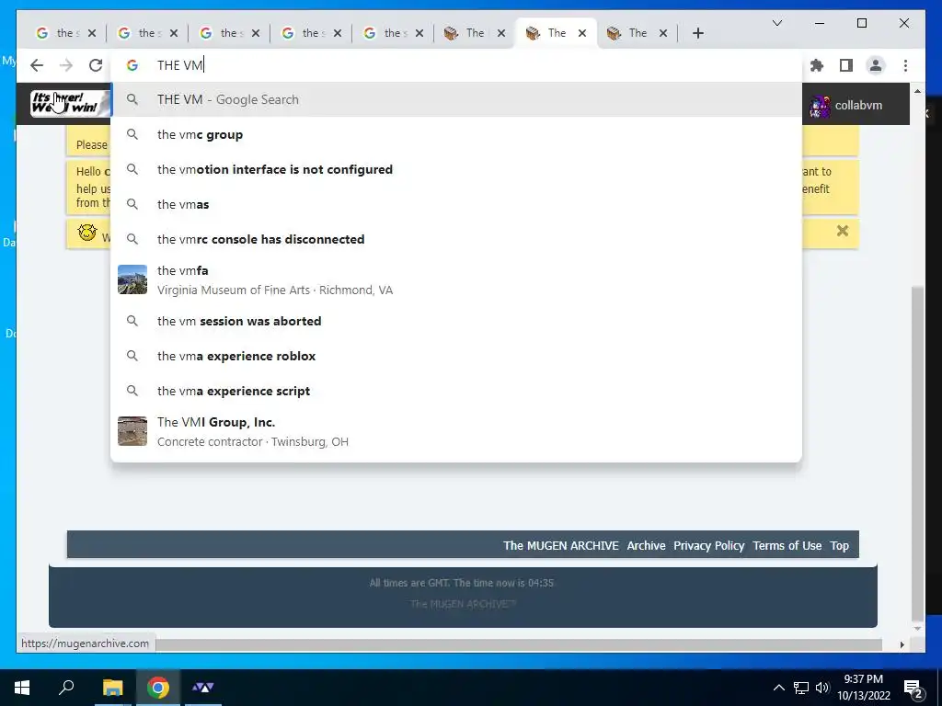Screen dimensions: 942x706
Task: Select 'the vmas' suggestion
Action: 456,204
